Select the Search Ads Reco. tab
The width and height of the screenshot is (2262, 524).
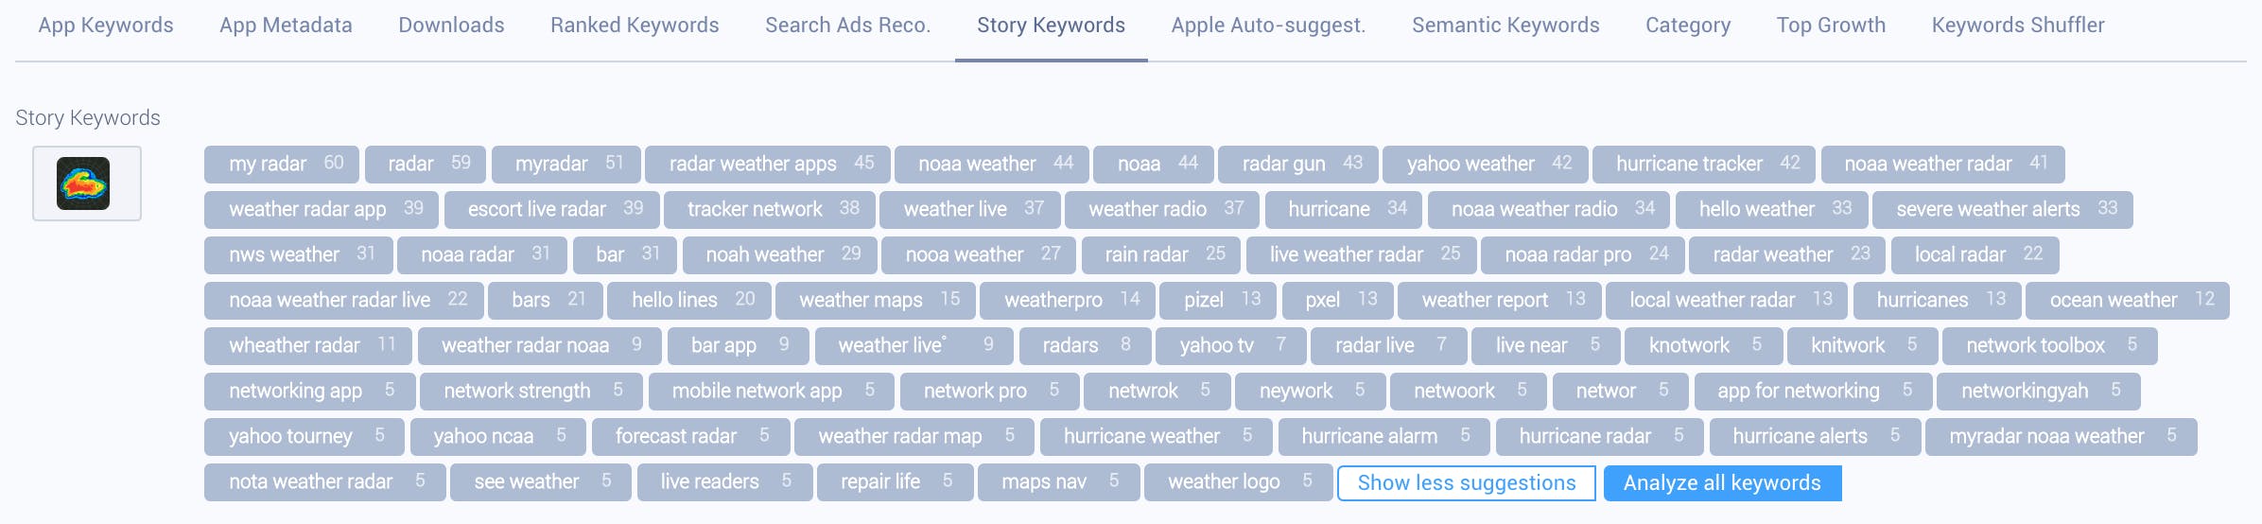tap(847, 26)
